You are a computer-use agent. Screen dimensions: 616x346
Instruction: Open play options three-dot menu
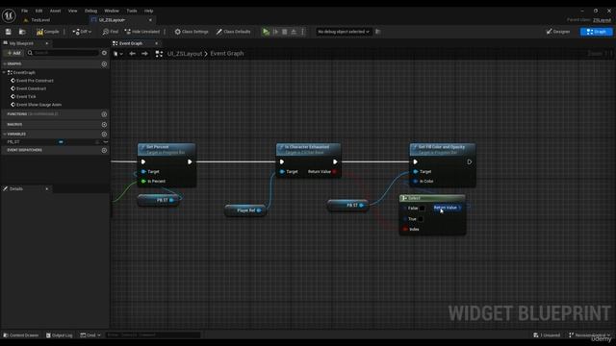click(x=302, y=32)
